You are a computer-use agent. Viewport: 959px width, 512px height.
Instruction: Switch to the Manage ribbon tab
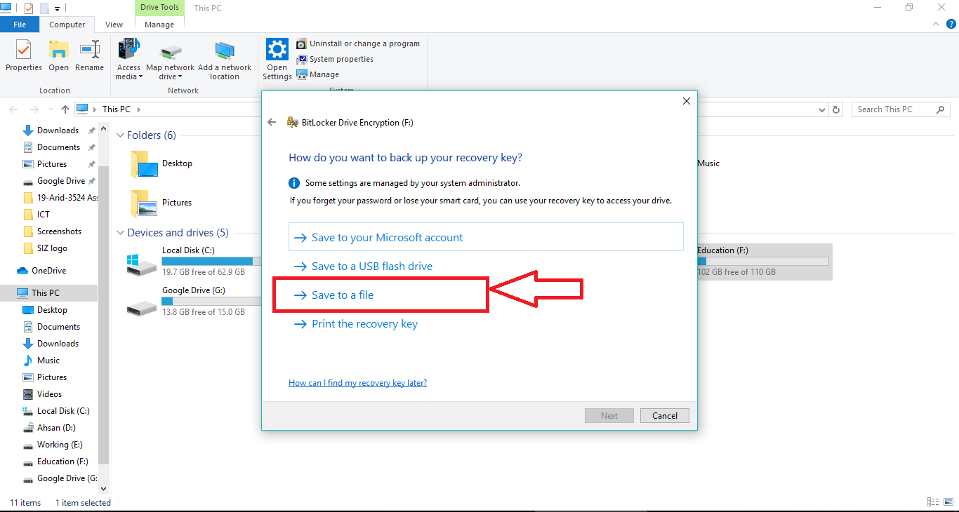point(159,25)
